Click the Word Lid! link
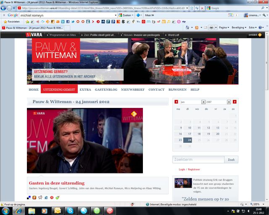 [174, 35]
